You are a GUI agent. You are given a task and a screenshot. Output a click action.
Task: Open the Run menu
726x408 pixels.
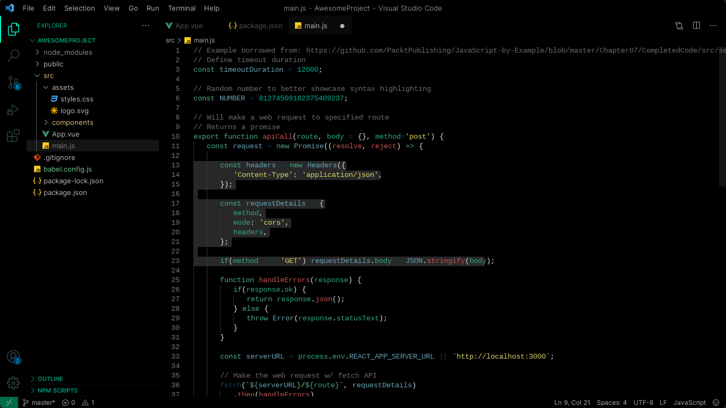[153, 8]
